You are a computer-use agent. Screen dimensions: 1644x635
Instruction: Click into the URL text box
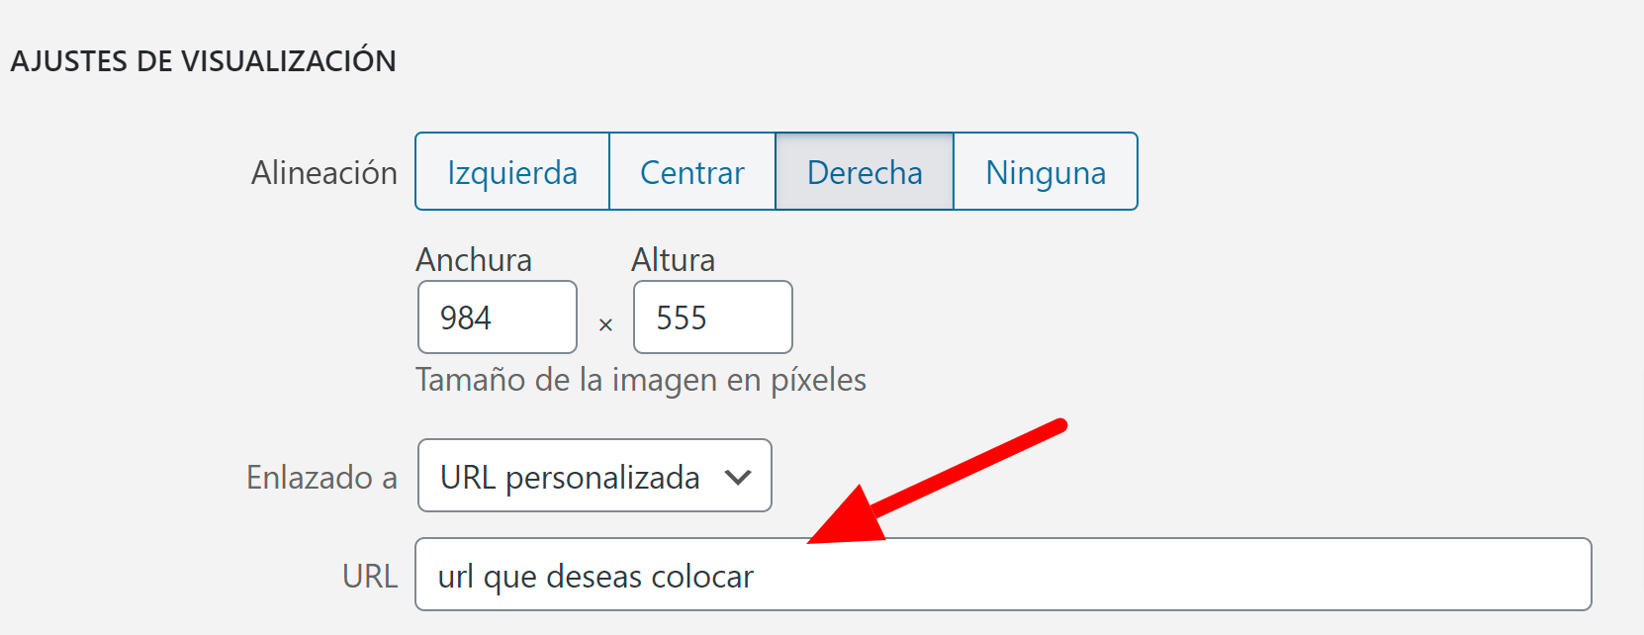(1003, 575)
